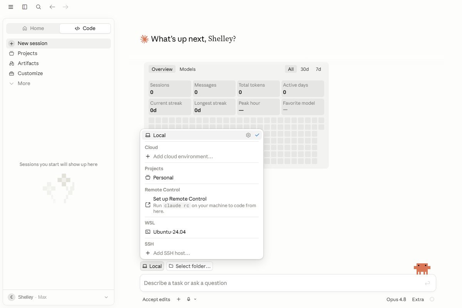Open the Opus 4.8 model selector
This screenshot has width=462, height=308.
click(x=396, y=300)
